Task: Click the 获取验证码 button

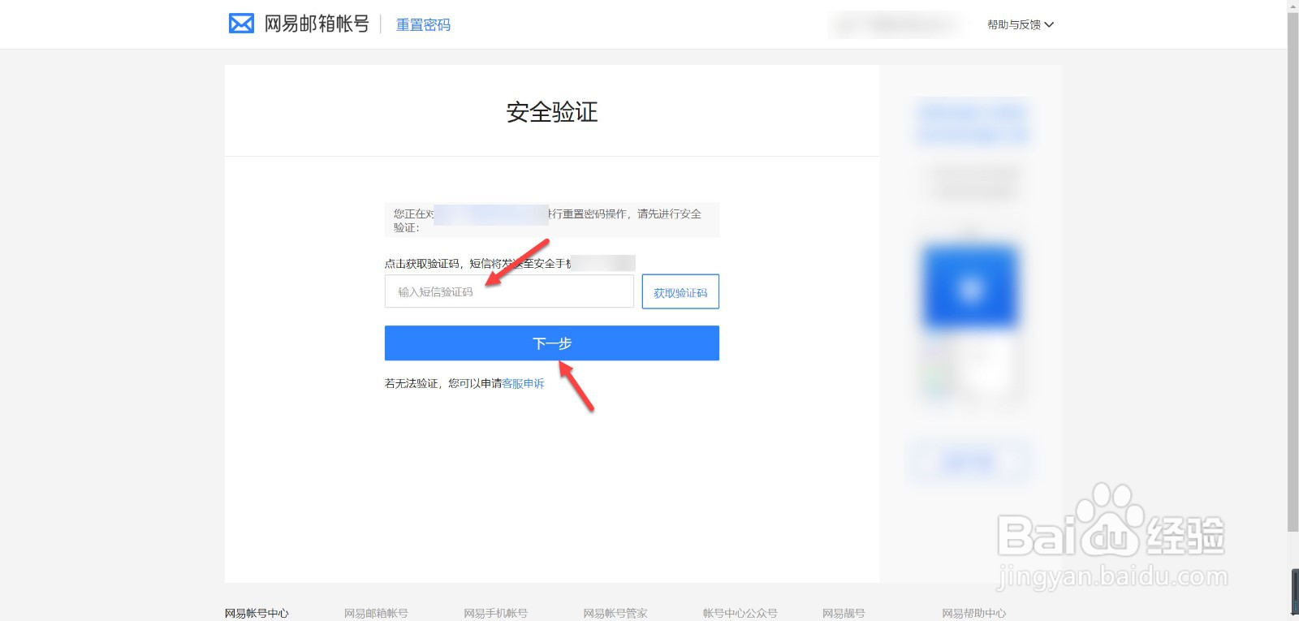Action: tap(680, 292)
